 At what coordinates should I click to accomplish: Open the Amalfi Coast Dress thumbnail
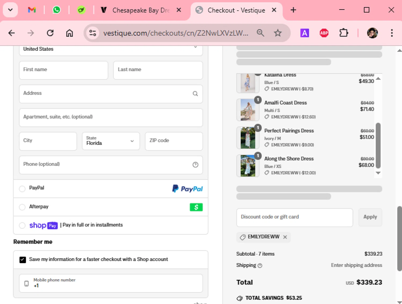[x=248, y=110]
